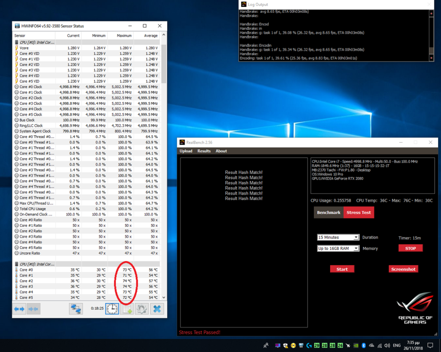Click the 0:18:25 elapsed time in HWiNFO

tap(97, 308)
